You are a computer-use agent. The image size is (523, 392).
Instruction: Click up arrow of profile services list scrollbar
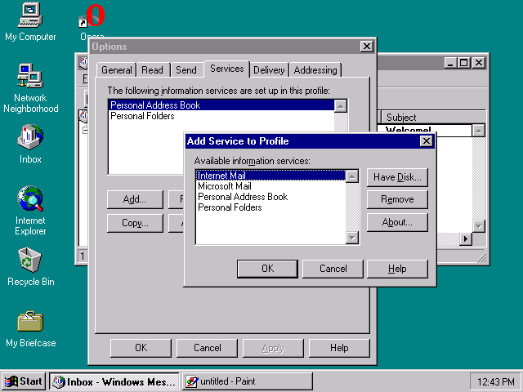click(341, 106)
